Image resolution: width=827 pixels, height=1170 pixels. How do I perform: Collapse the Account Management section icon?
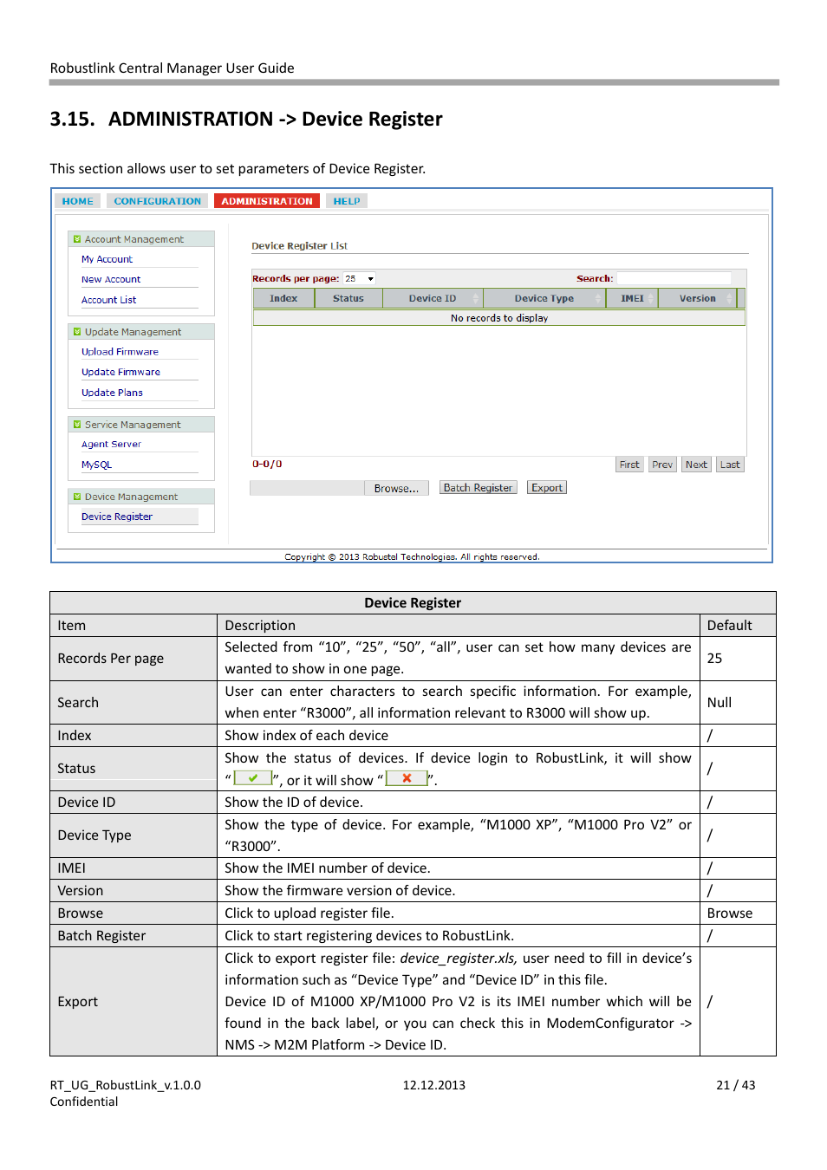pos(77,239)
